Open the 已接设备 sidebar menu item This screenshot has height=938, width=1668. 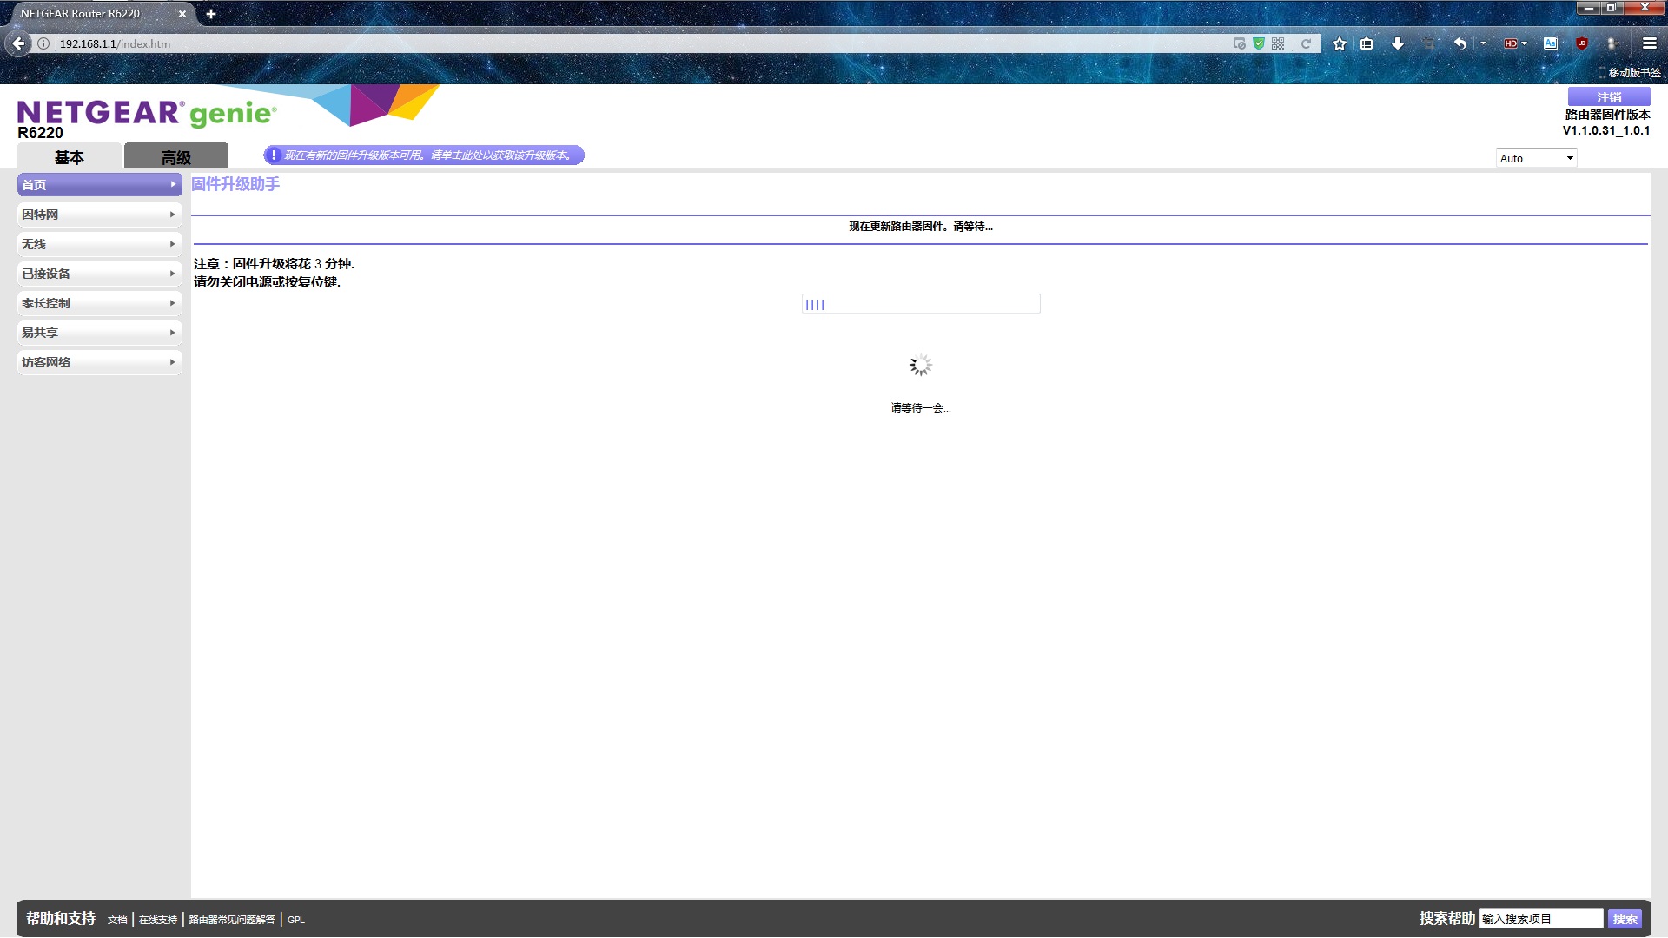pyautogui.click(x=99, y=274)
